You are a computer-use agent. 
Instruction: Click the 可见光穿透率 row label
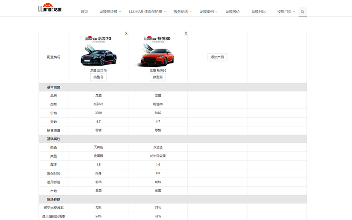[x=53, y=208]
